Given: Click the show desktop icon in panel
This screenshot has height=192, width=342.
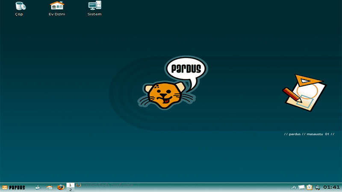Looking at the screenshot, I should tap(38, 187).
